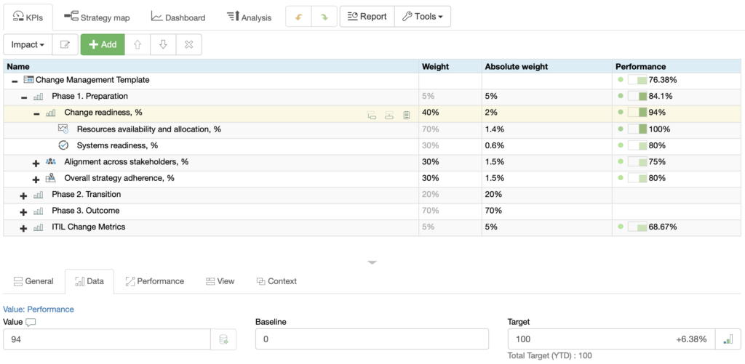Click into the Baseline input field

coord(372,339)
